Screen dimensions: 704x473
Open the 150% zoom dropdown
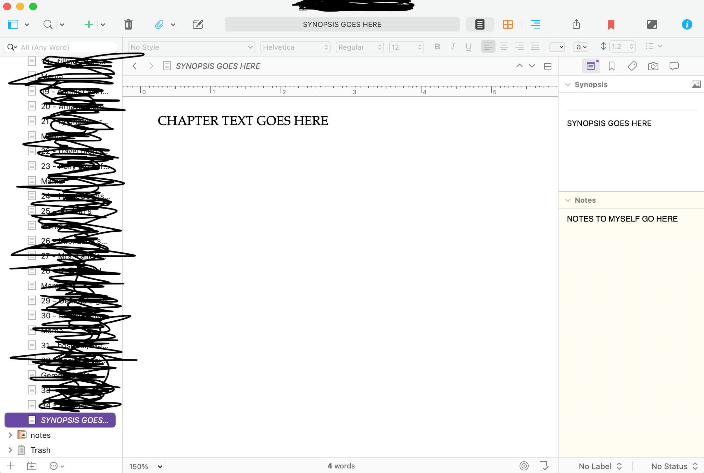[145, 467]
